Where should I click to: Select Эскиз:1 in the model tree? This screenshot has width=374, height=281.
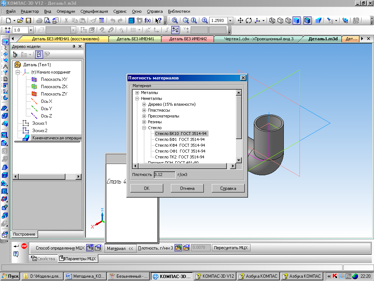[x=39, y=123]
